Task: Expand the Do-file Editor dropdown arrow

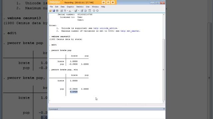Action: click(79, 11)
